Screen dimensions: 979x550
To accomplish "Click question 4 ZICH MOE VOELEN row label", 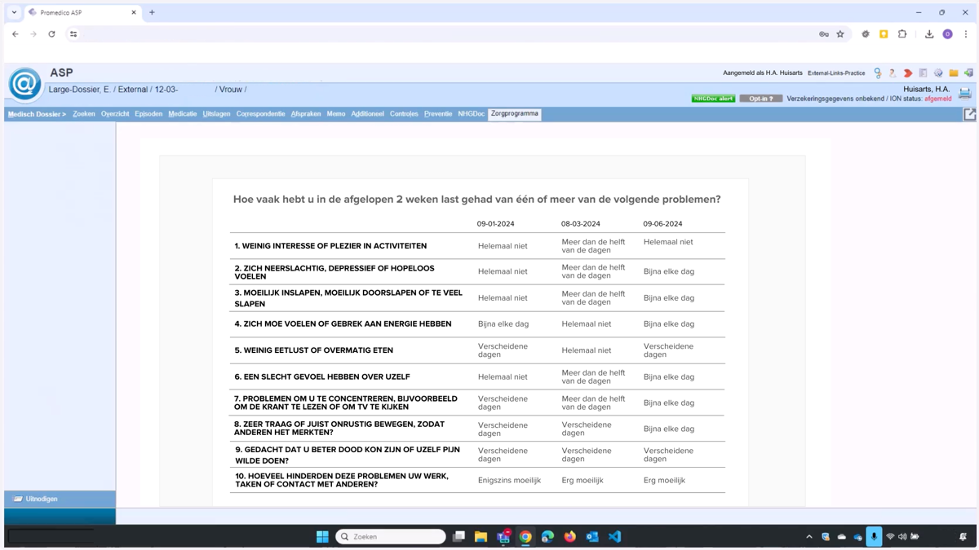I will click(343, 324).
